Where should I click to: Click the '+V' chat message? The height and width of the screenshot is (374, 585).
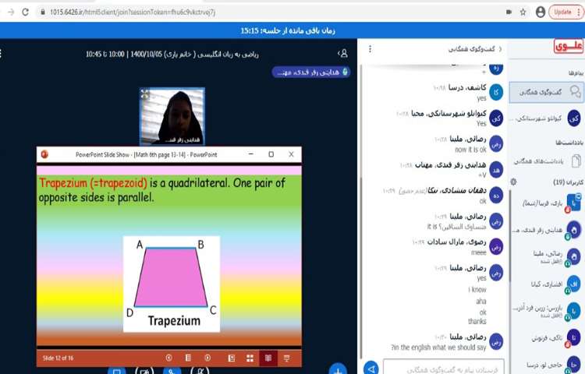click(x=482, y=175)
